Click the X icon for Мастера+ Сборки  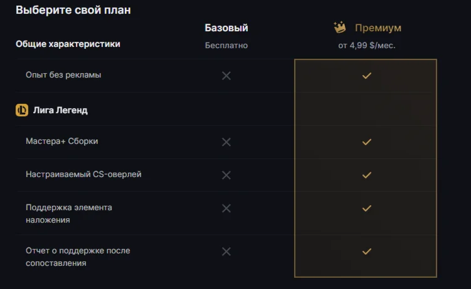[226, 142]
